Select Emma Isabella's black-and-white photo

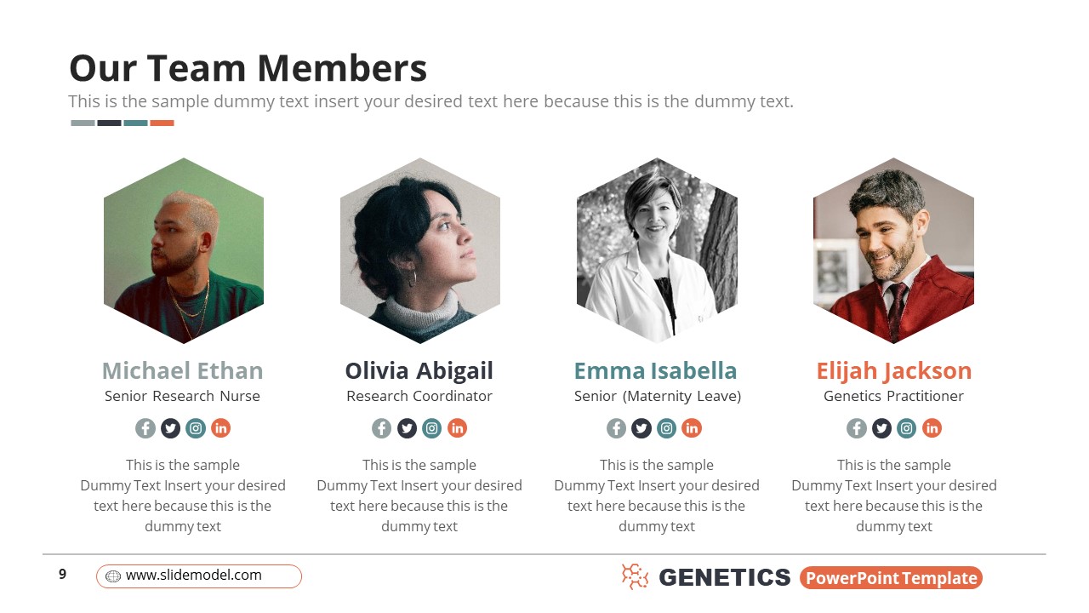point(657,250)
